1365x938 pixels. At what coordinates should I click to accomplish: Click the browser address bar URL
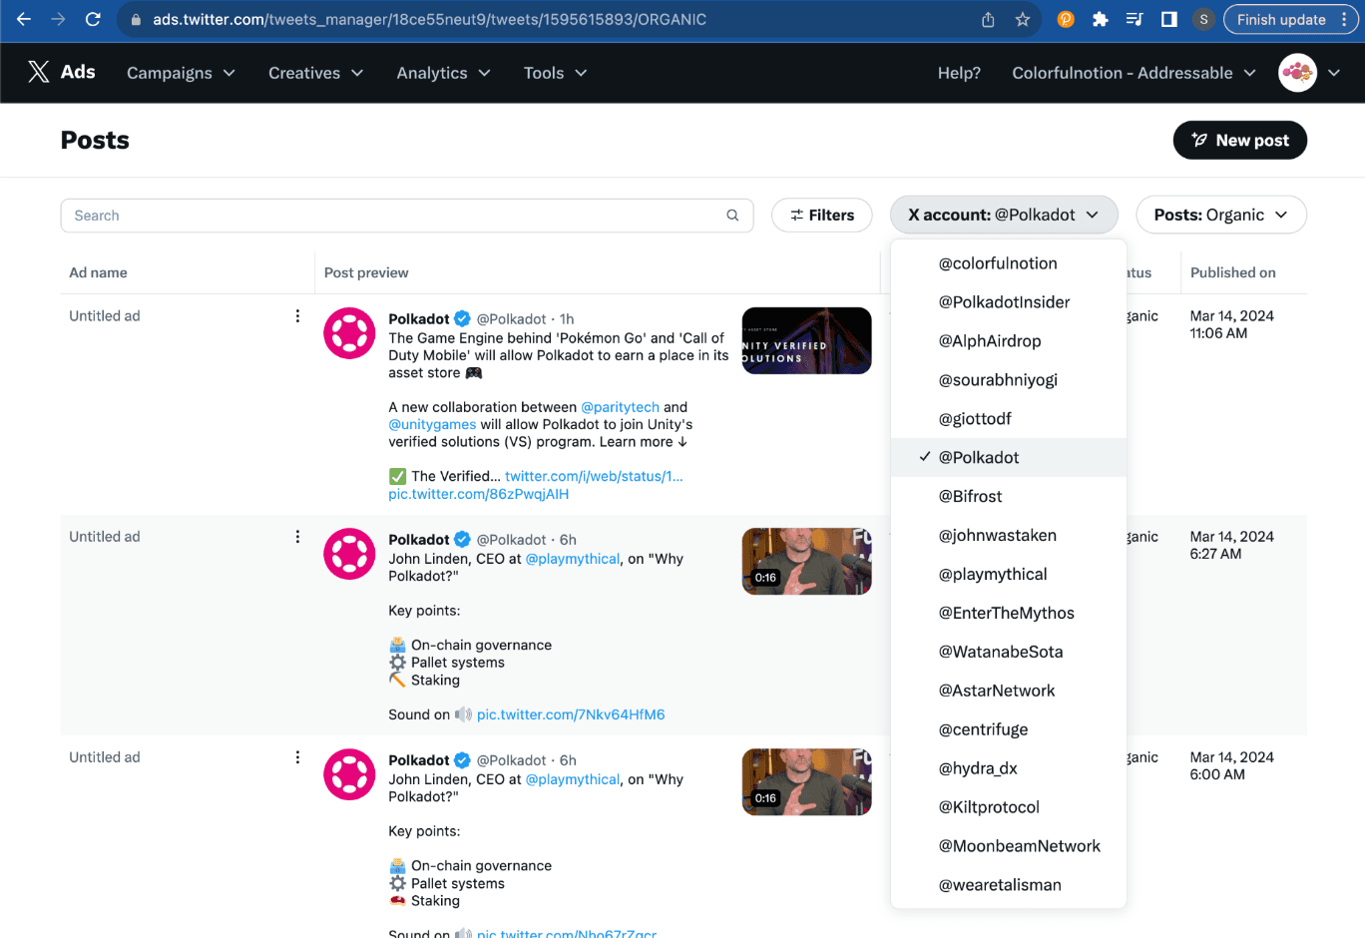pyautogui.click(x=429, y=20)
